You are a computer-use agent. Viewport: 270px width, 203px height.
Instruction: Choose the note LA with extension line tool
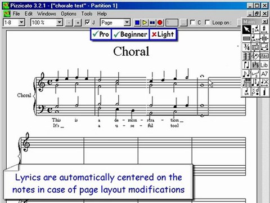pyautogui.click(x=255, y=38)
